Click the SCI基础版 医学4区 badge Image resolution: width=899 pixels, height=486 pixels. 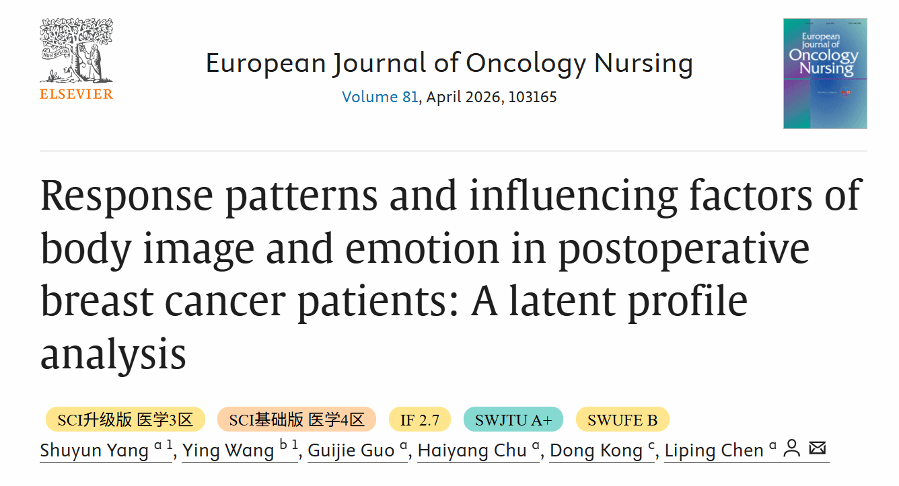pos(297,420)
